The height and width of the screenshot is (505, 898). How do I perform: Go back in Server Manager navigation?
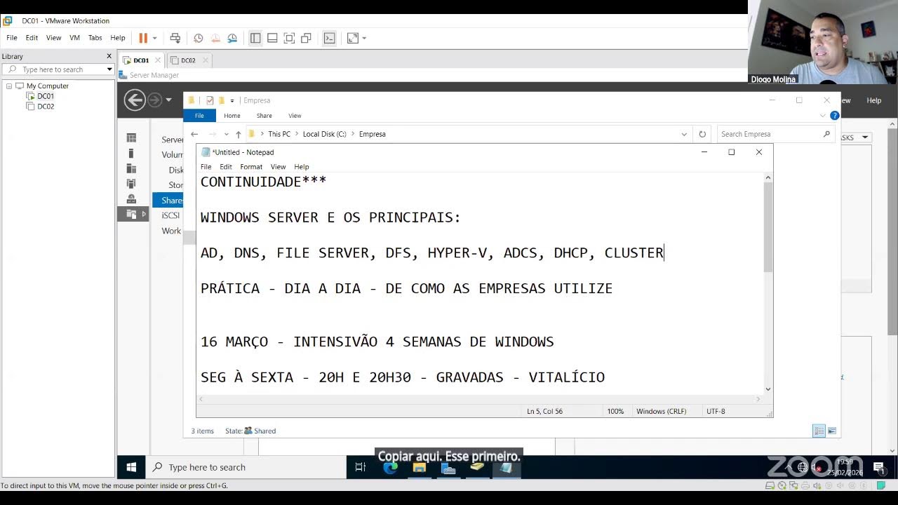point(135,100)
